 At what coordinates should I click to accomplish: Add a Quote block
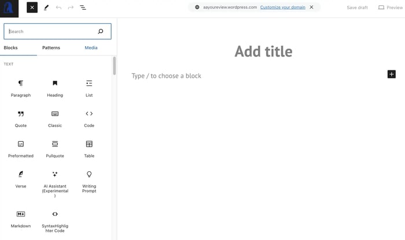(x=21, y=119)
